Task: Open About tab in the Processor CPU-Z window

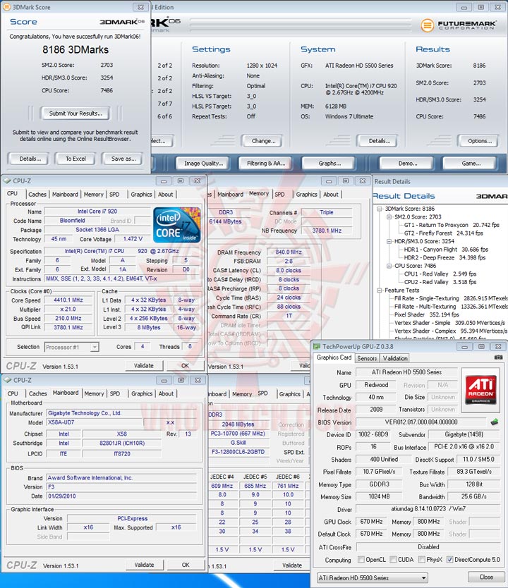Action: (166, 195)
